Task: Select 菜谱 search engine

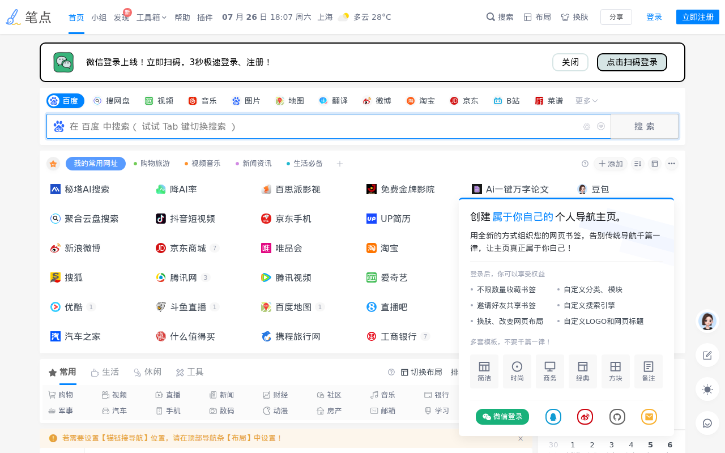Action: (x=549, y=101)
